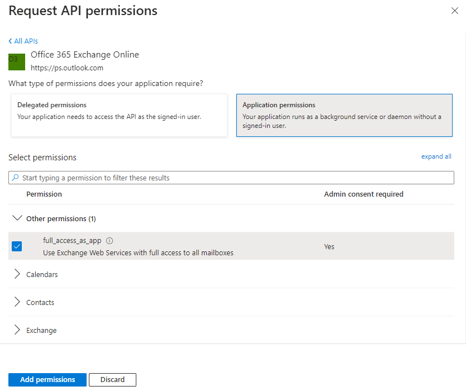The image size is (466, 391).
Task: Focus the permission filter search box
Action: [x=231, y=178]
